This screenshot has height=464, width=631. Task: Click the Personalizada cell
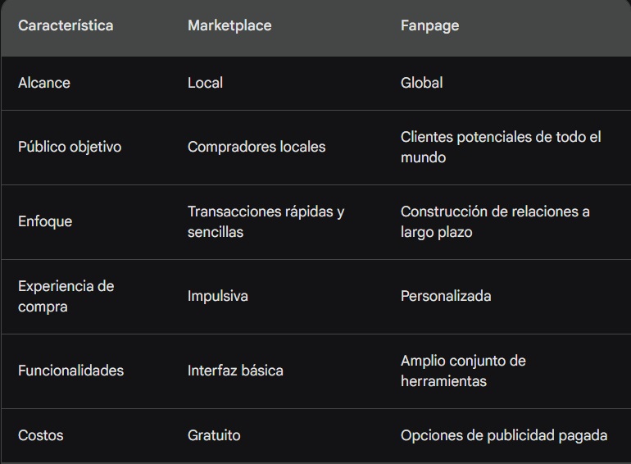pos(446,296)
